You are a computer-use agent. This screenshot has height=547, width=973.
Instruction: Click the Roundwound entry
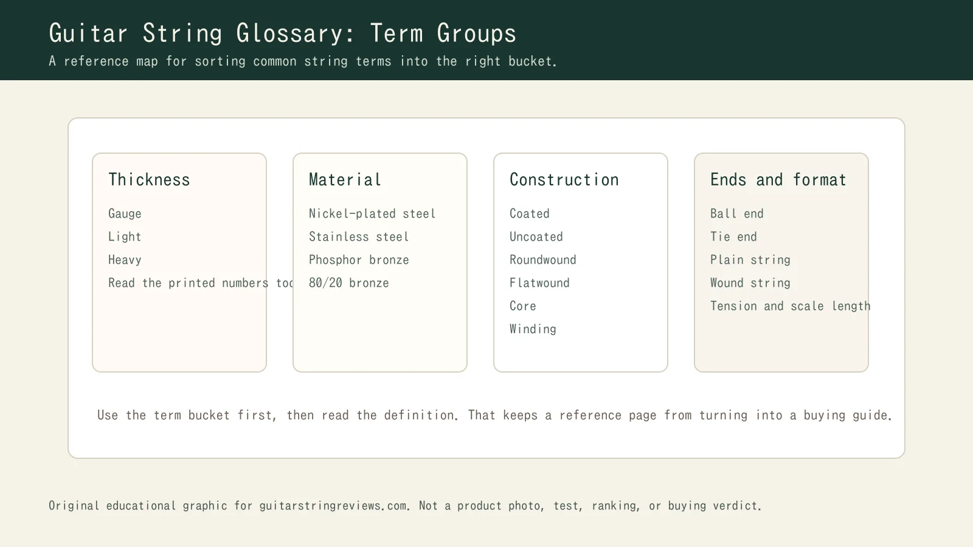click(x=542, y=260)
